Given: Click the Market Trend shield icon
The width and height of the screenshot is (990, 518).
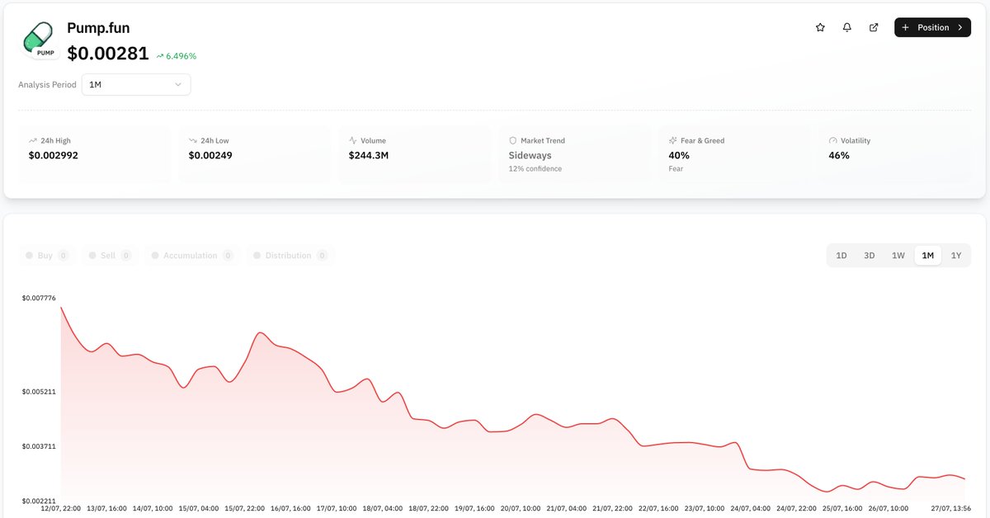Looking at the screenshot, I should tap(513, 141).
